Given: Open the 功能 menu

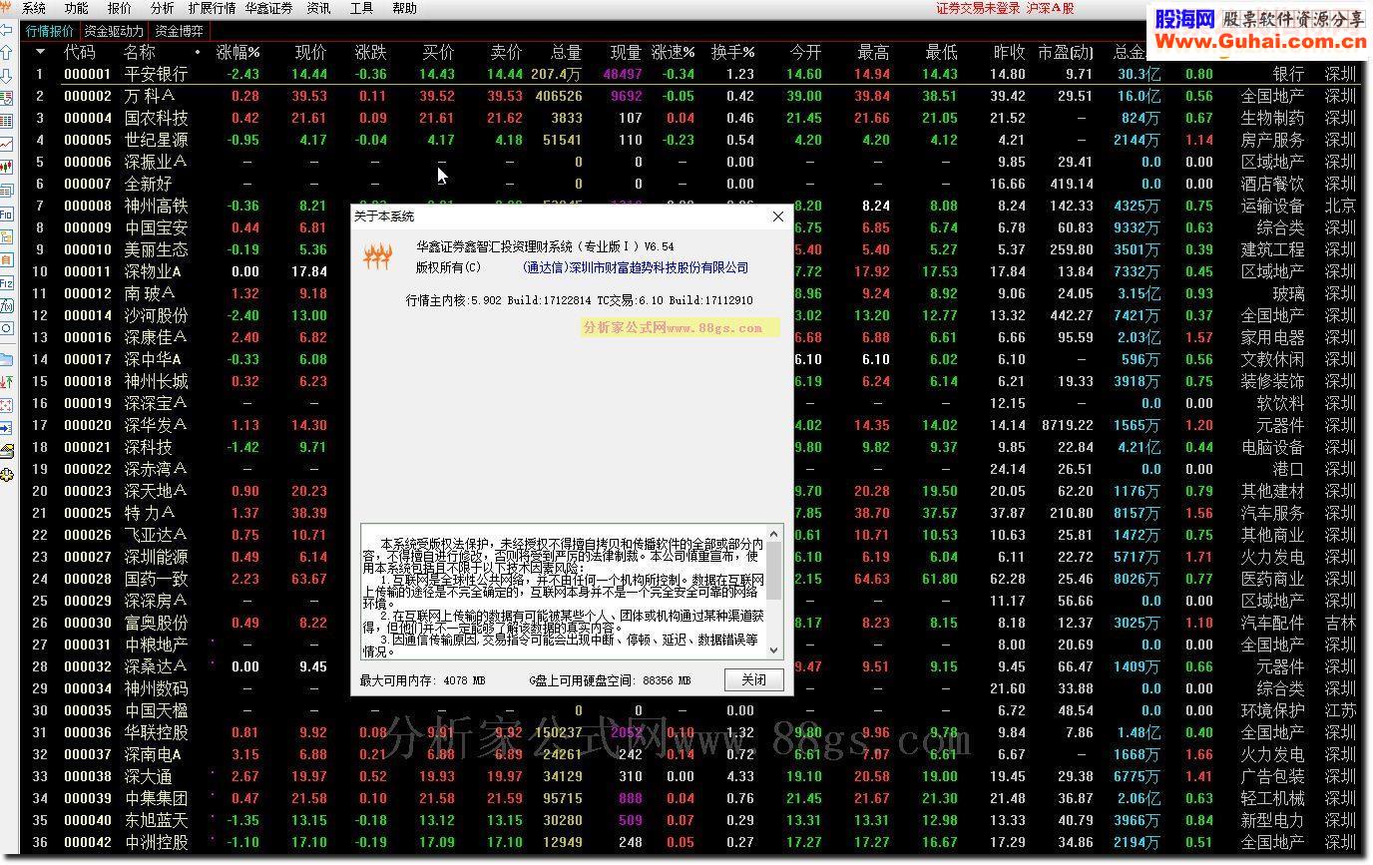Looking at the screenshot, I should [77, 8].
